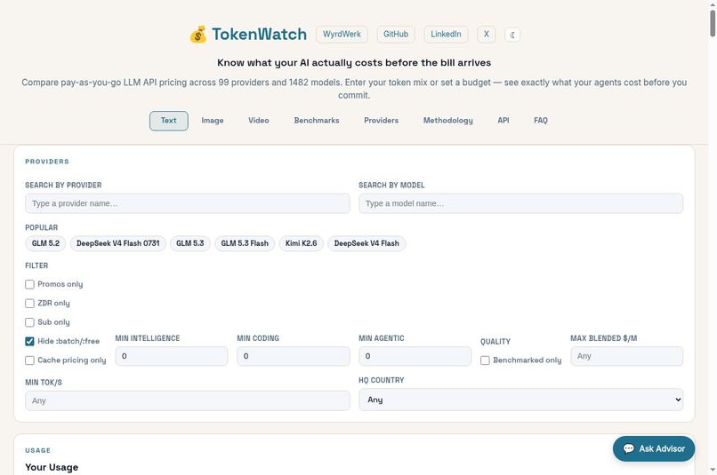Select the Benchmarks tab
This screenshot has width=717, height=475.
(x=317, y=121)
